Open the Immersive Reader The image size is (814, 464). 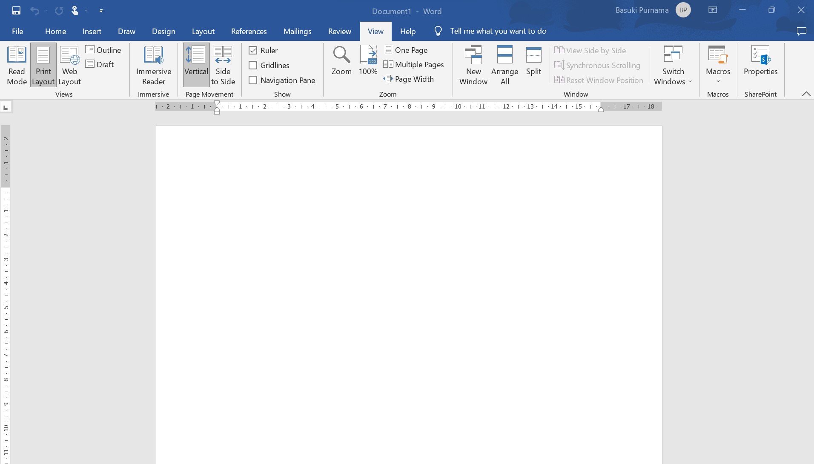coord(153,65)
